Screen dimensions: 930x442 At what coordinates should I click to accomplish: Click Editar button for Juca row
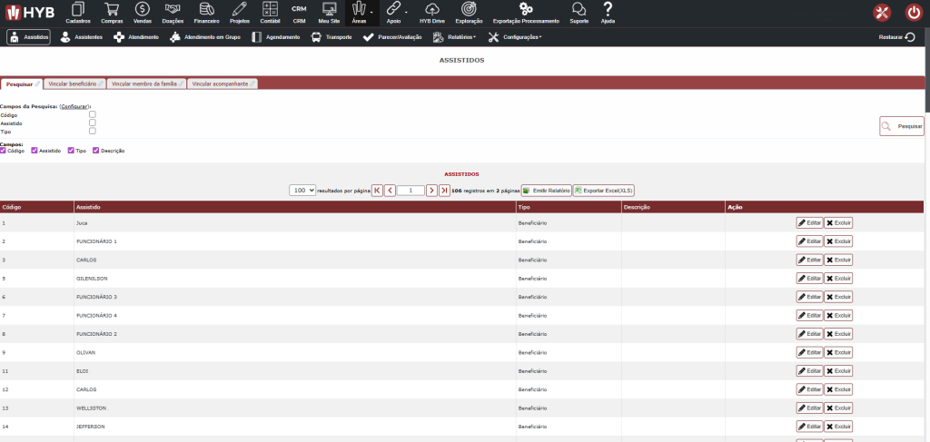[809, 222]
